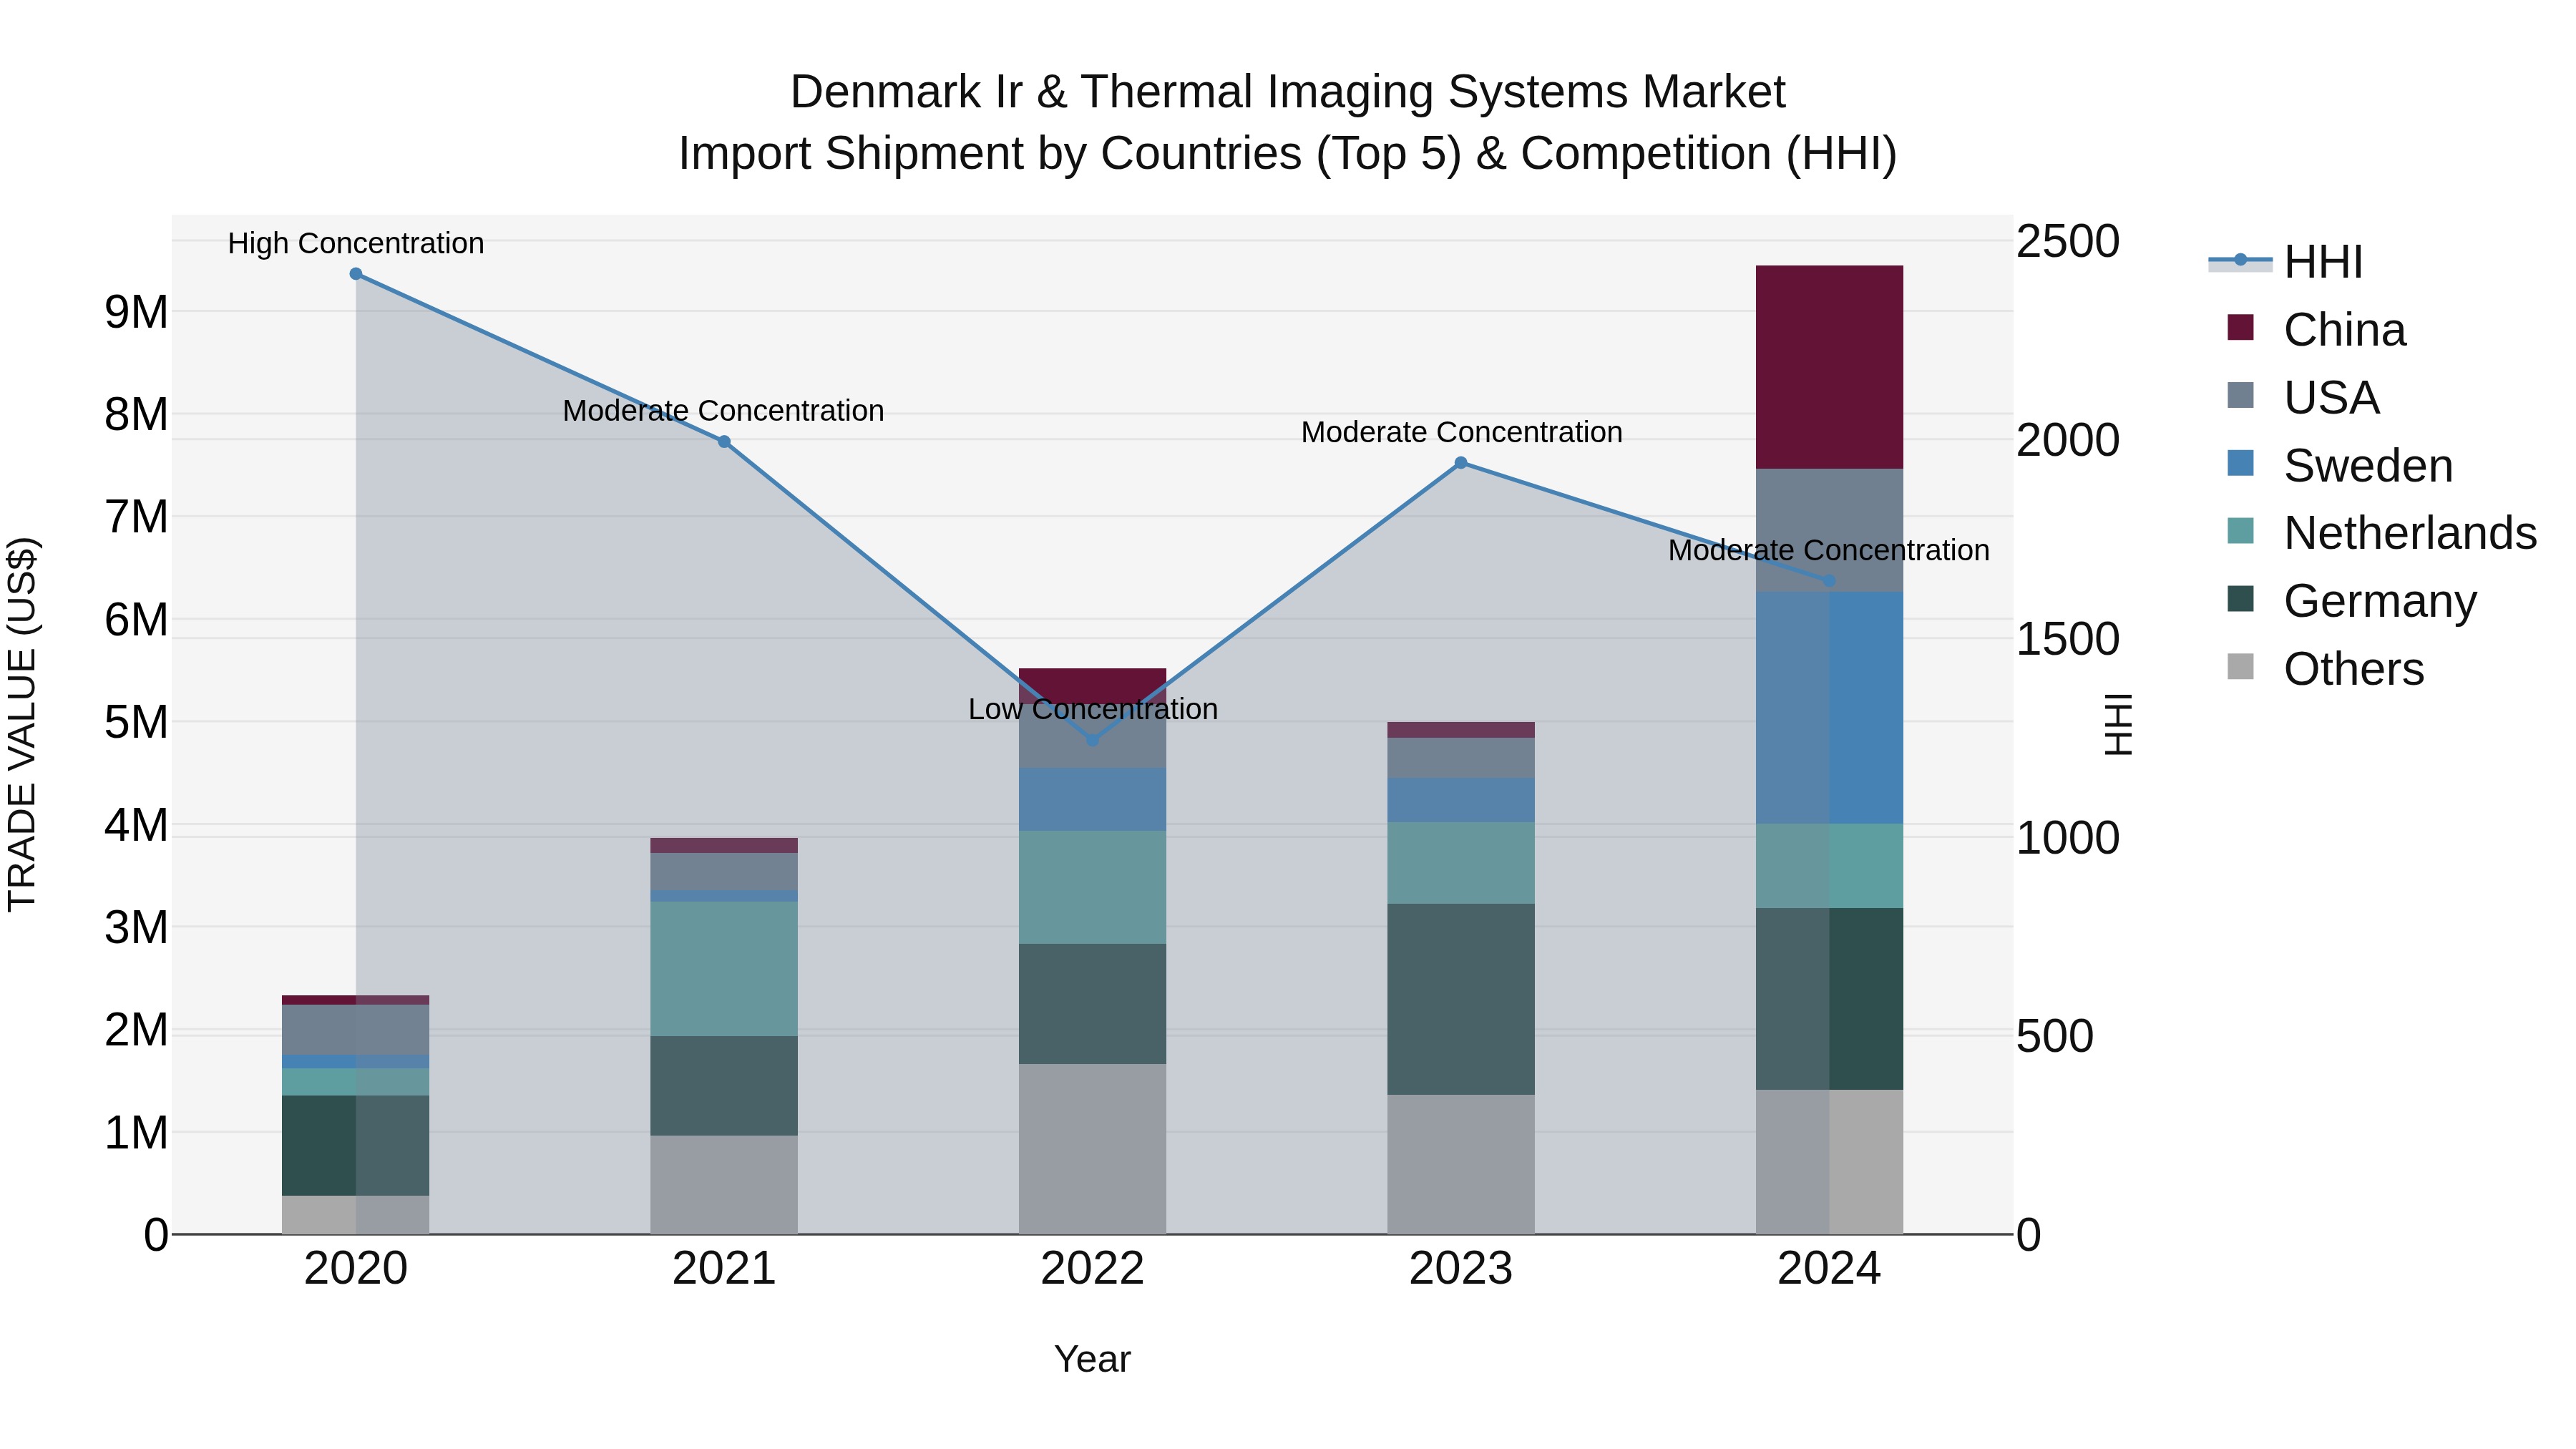Click the 2023 Moderate Concentration annotation
The height and width of the screenshot is (1449, 2576).
click(1462, 433)
